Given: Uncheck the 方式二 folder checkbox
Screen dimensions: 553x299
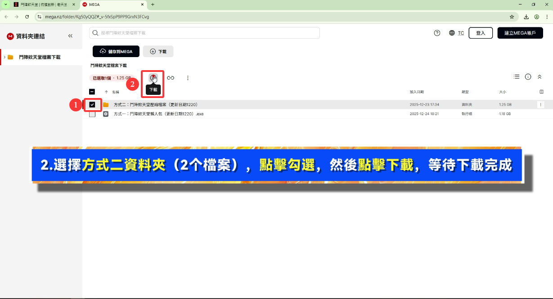Looking at the screenshot, I should pyautogui.click(x=92, y=105).
